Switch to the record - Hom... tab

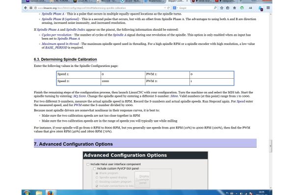click(131, 1)
